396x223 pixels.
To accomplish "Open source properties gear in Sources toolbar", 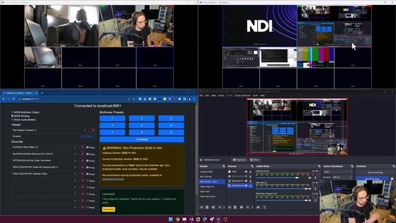I will click(241, 207).
